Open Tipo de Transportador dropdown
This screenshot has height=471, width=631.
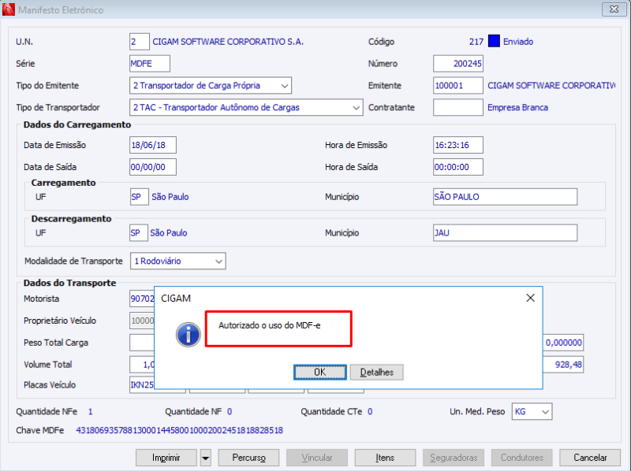356,108
